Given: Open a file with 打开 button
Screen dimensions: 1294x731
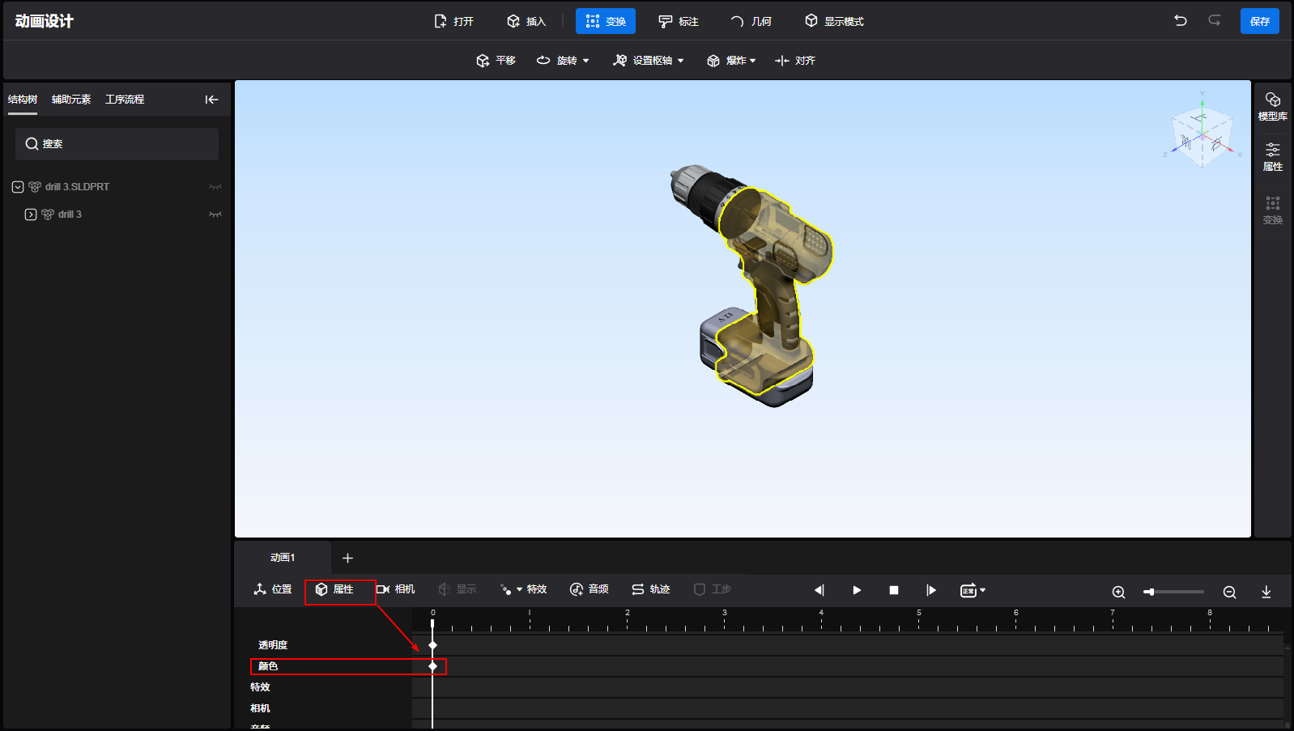Looking at the screenshot, I should (x=453, y=21).
